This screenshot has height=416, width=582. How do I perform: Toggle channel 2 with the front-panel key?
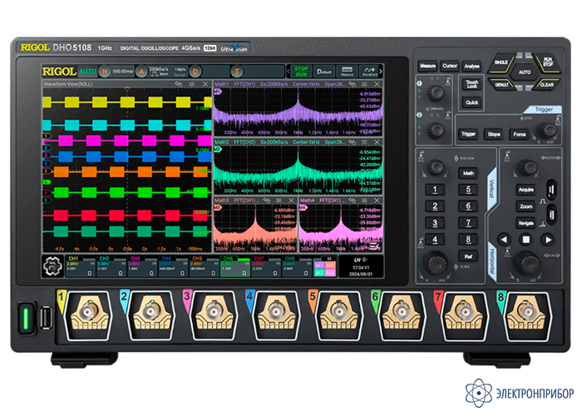tap(435, 206)
